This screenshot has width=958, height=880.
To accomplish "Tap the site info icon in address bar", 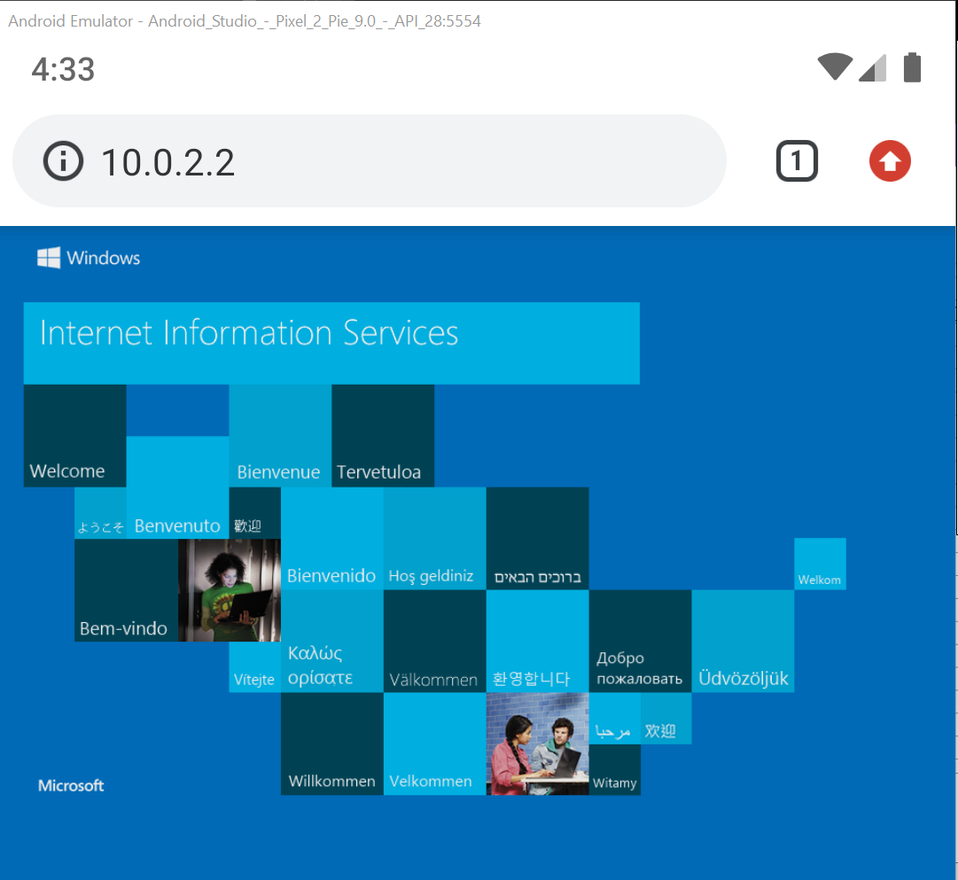I will coord(63,161).
